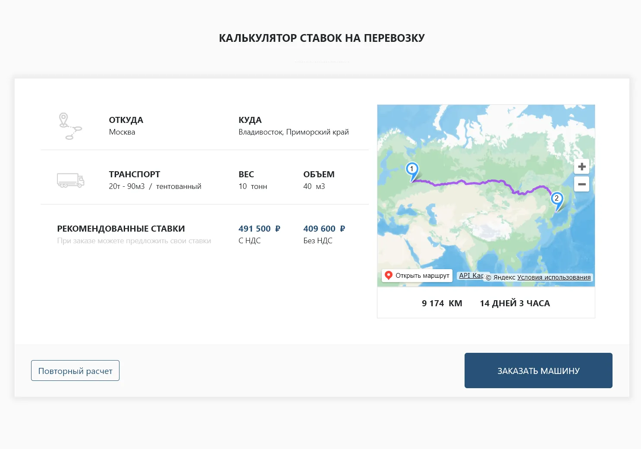Click the 491 500 ₽ rate with НДС
Screen dimensions: 641x449
[x=259, y=229]
